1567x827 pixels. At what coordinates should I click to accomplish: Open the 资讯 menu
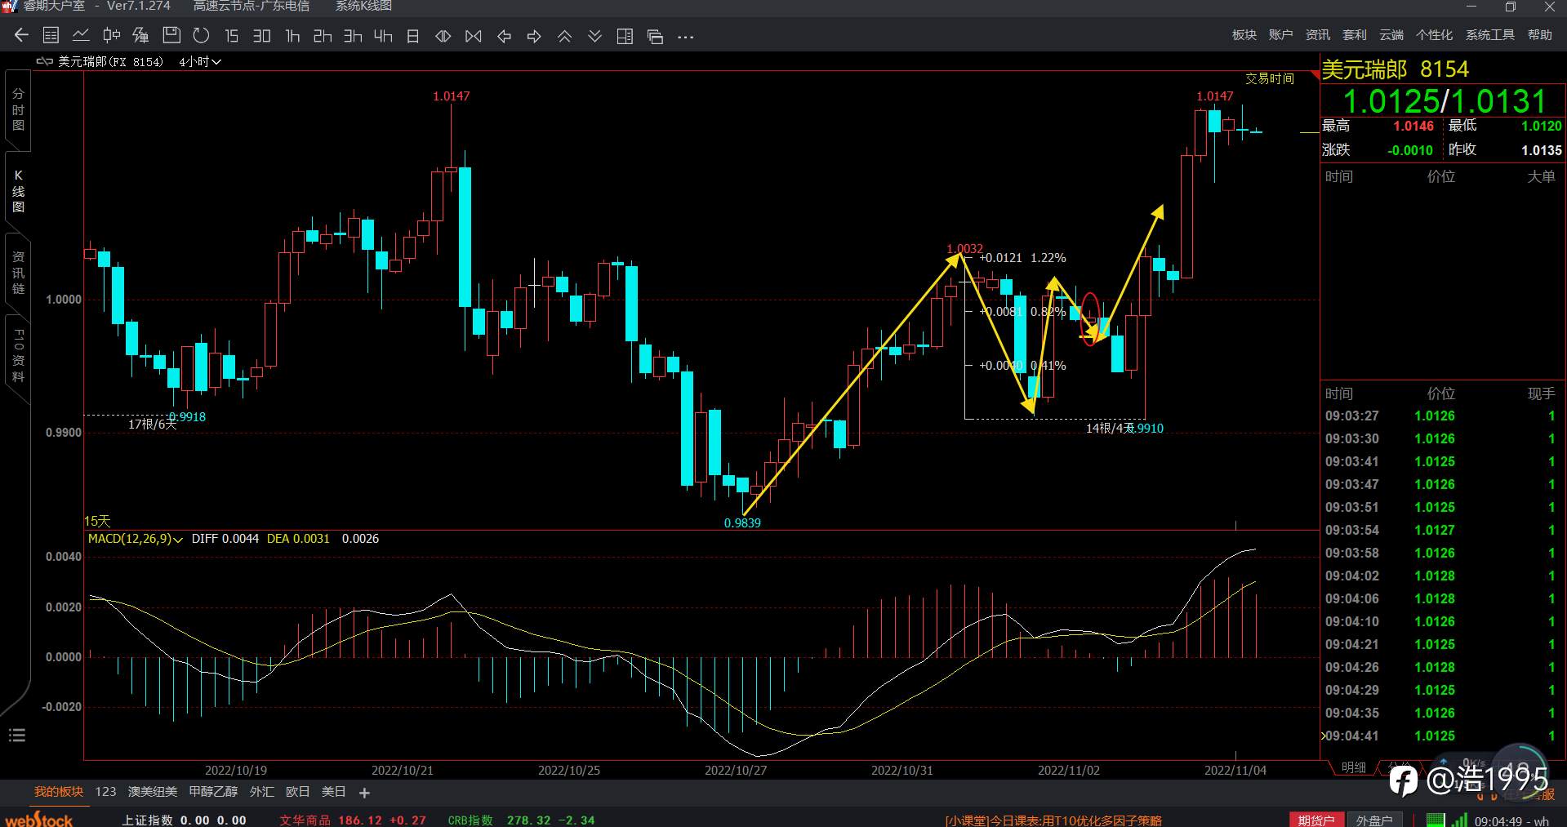(x=1317, y=34)
